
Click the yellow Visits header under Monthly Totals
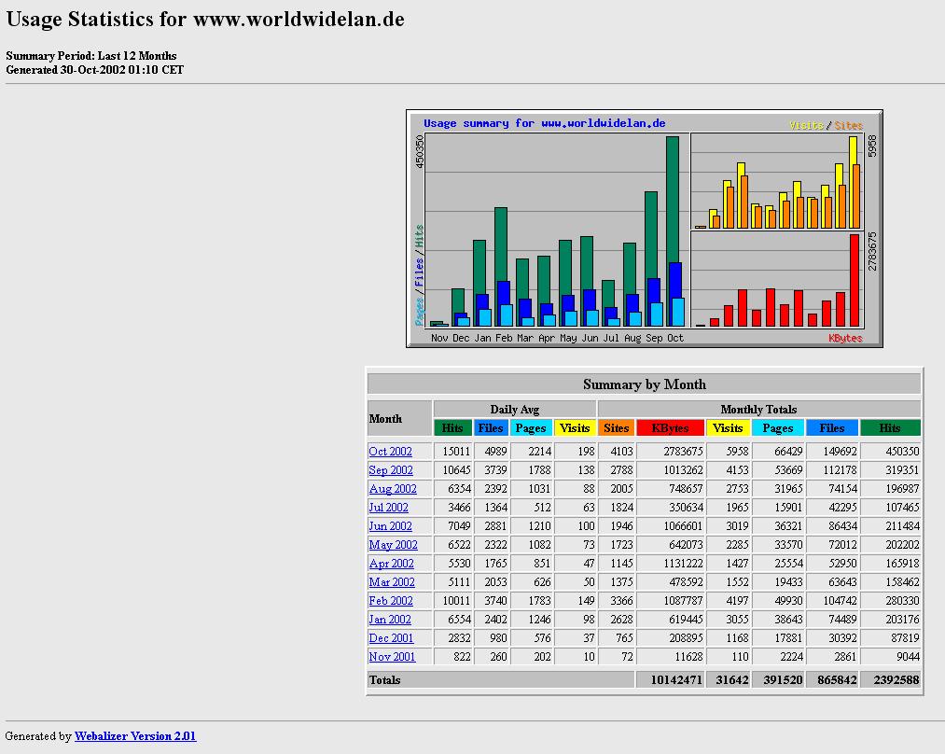pyautogui.click(x=728, y=428)
